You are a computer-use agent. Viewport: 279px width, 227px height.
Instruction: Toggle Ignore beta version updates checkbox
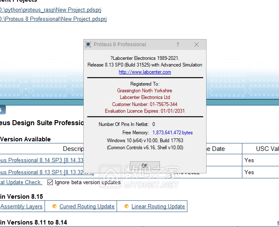click(x=50, y=183)
